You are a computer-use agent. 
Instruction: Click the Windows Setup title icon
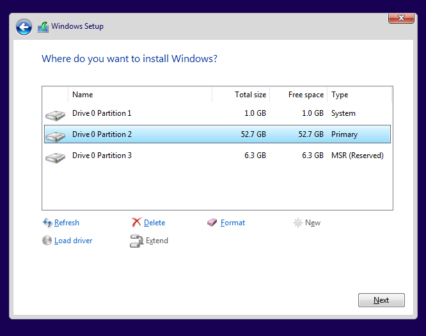click(x=43, y=27)
